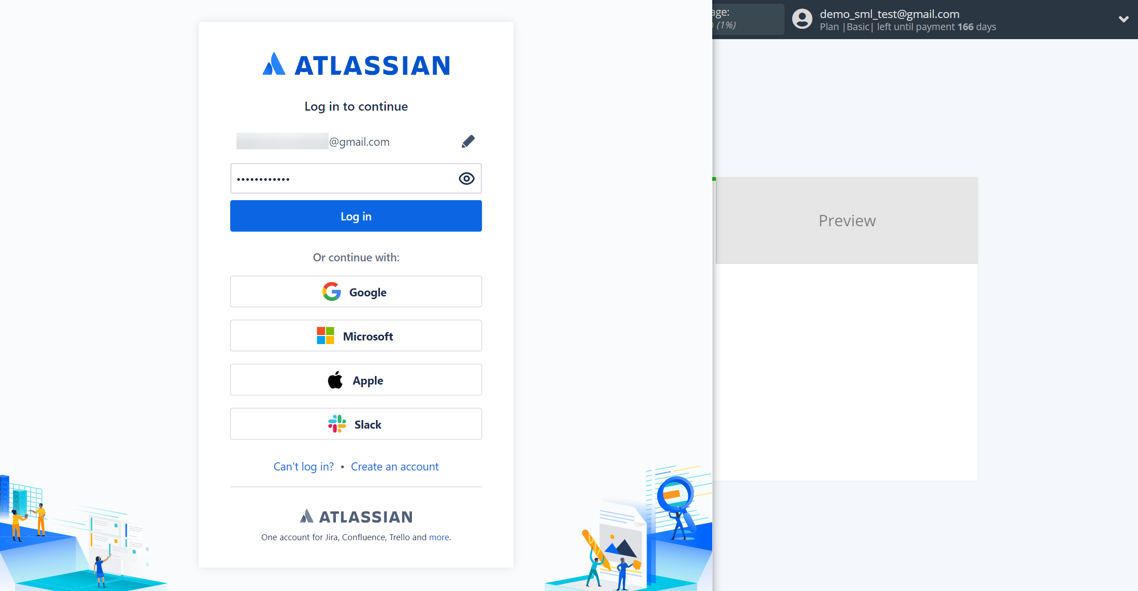Click Continue with Google option
Viewport: 1138px width, 591px height.
click(x=356, y=291)
